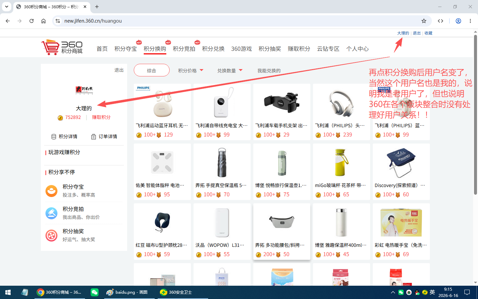The width and height of the screenshot is (478, 299).
Task: Click the red 积分抽奖 wheel icon
Action: click(x=51, y=236)
